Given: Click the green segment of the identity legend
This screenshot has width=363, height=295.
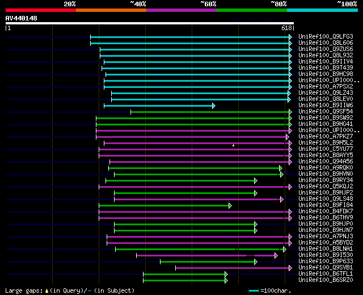Looking at the screenshot, I should coord(252,10).
